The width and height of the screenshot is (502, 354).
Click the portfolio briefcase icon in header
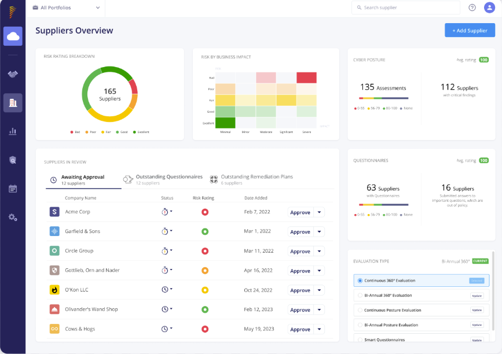(x=35, y=8)
